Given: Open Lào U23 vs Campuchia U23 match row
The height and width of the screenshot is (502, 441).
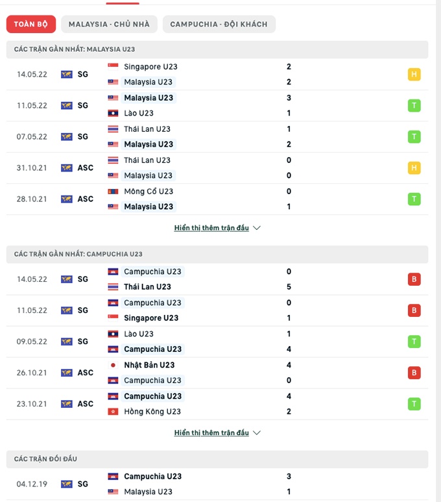Looking at the screenshot, I should 214,342.
